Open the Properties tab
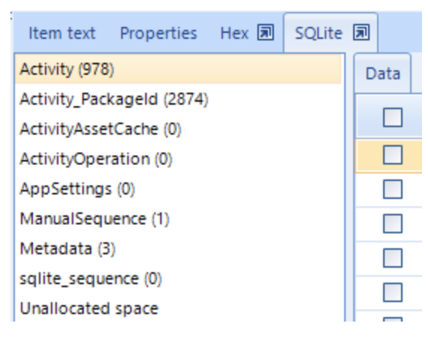 click(x=159, y=34)
